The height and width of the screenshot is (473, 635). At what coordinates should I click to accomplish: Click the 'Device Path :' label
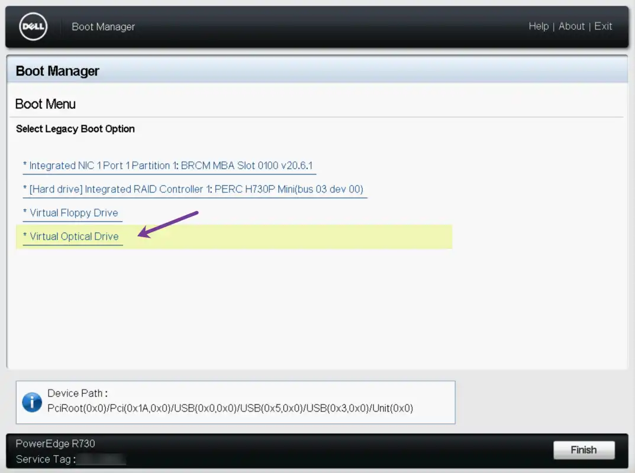click(x=78, y=393)
